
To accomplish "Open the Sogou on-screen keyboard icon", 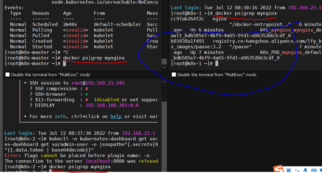I will point(314,170).
